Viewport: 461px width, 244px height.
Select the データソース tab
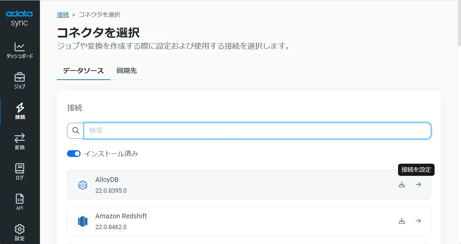click(x=83, y=71)
